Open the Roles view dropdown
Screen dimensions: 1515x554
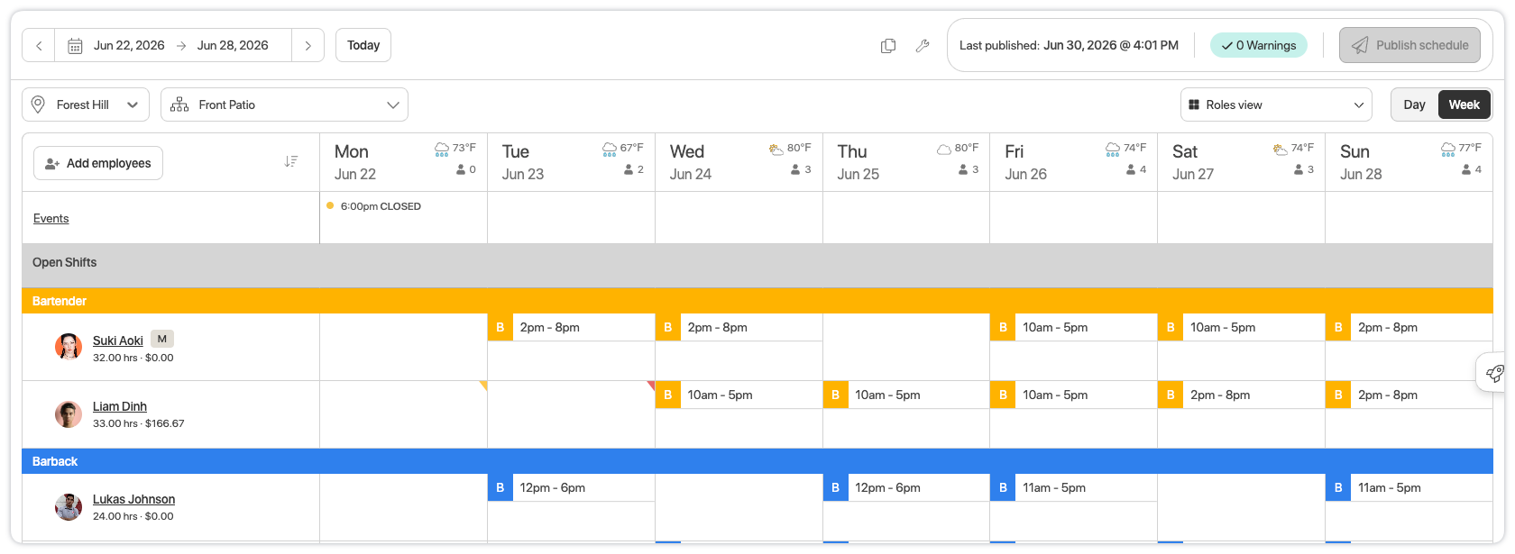point(1276,104)
